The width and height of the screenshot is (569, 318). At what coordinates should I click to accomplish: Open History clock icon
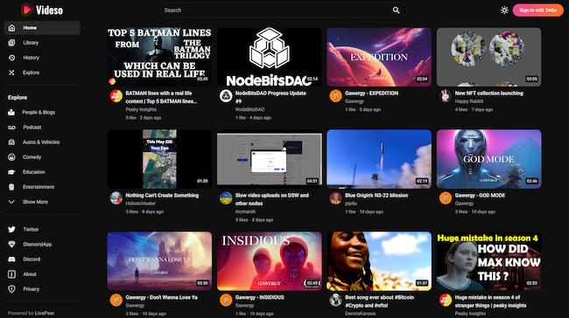click(11, 58)
